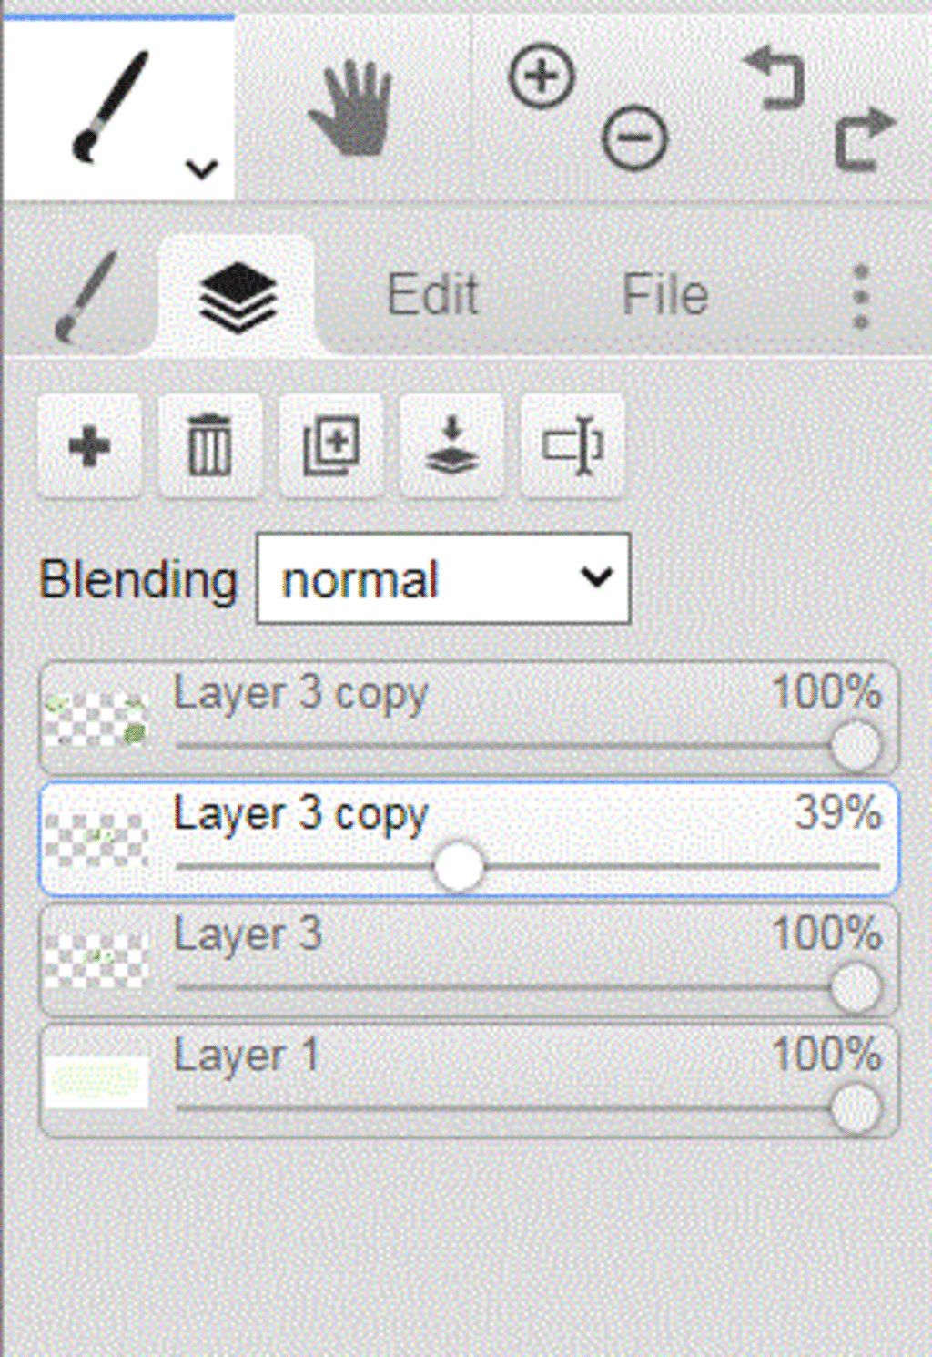The width and height of the screenshot is (932, 1357).
Task: Select the Brush tool in top toolbar
Action: coord(110,107)
